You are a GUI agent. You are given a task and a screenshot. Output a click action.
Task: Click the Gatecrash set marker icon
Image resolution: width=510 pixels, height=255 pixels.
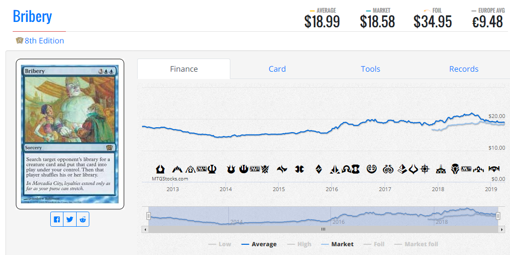click(177, 169)
